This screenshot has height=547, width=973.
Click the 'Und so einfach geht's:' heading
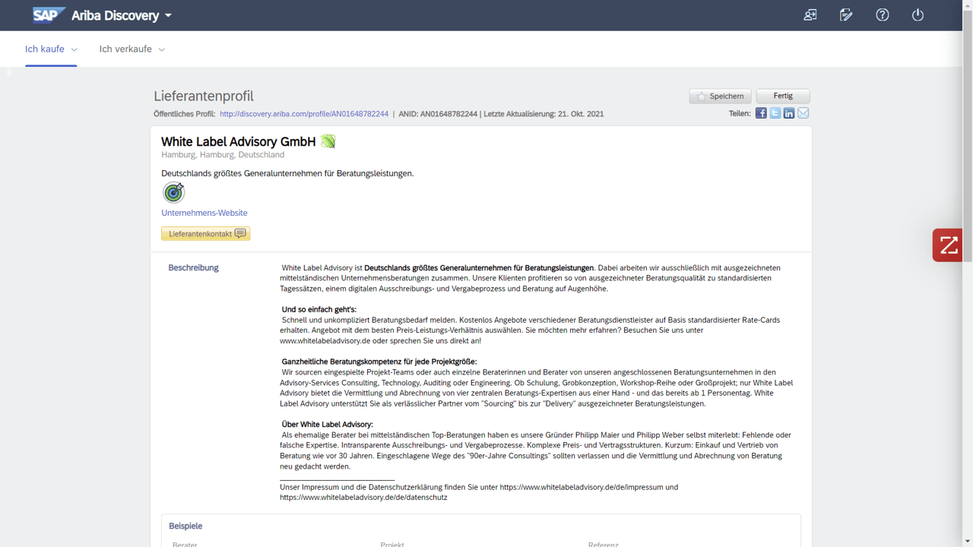[319, 309]
